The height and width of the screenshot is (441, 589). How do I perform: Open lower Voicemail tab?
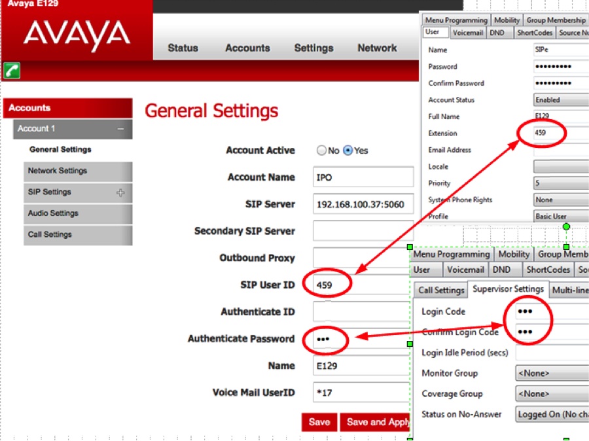465,270
